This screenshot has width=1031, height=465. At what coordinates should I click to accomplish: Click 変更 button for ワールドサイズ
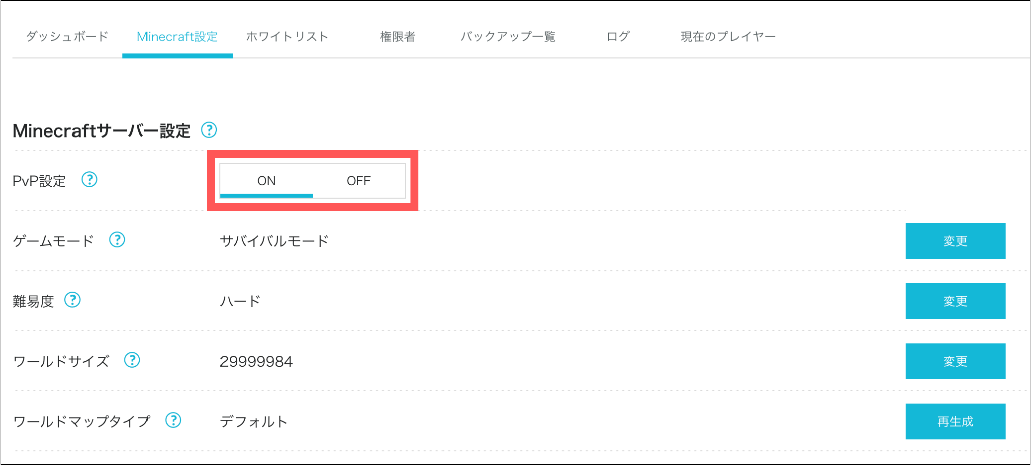click(955, 361)
